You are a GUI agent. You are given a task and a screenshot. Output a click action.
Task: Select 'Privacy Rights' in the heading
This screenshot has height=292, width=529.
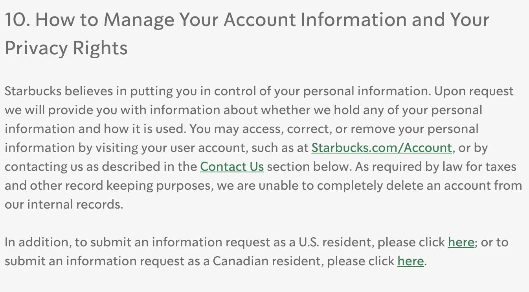[66, 48]
